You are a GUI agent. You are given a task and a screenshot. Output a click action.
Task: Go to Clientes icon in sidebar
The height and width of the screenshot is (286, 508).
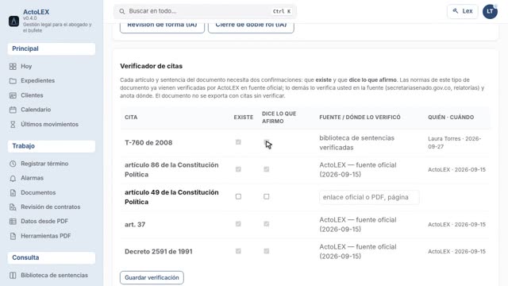tap(13, 95)
